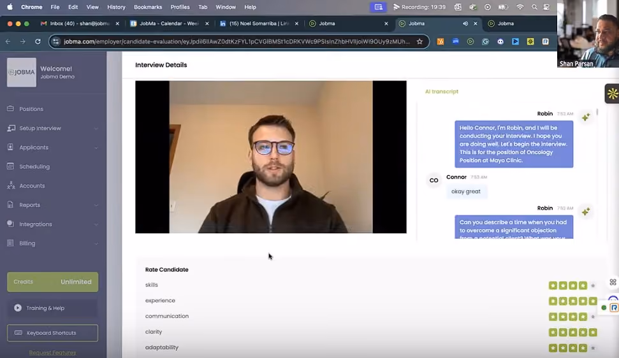The height and width of the screenshot is (358, 619).
Task: Open the site information icon in address bar
Action: (x=56, y=41)
